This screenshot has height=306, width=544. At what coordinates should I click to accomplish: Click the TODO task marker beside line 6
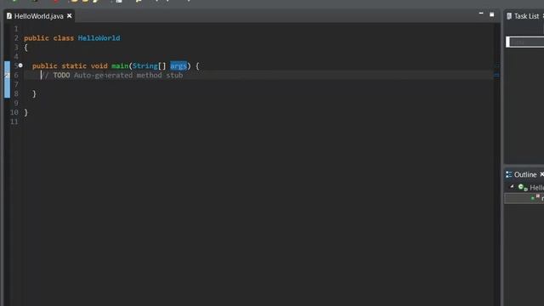point(7,75)
